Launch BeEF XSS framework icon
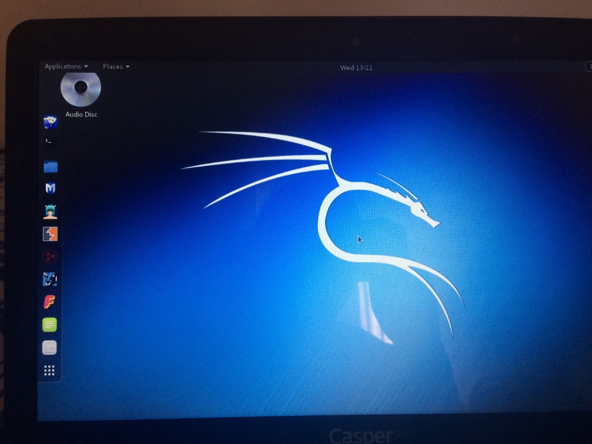The width and height of the screenshot is (592, 444). (x=50, y=279)
